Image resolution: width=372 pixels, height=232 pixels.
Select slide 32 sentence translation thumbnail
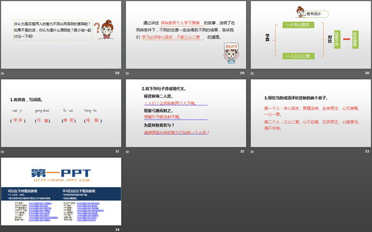click(x=186, y=113)
